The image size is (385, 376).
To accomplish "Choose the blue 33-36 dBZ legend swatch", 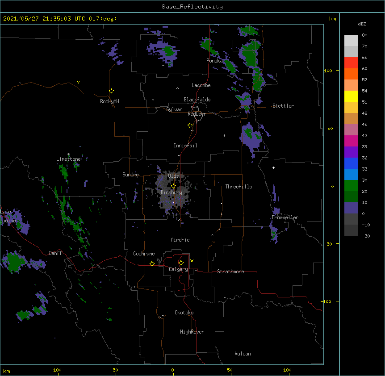I will (351, 163).
